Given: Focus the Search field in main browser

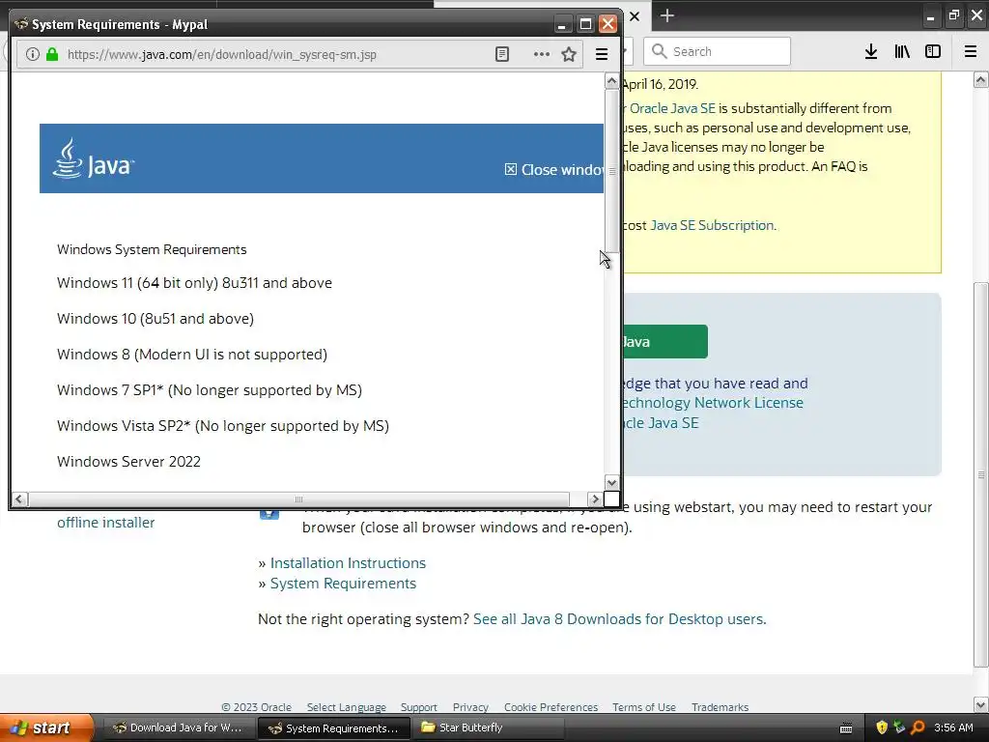Looking at the screenshot, I should [x=718, y=51].
